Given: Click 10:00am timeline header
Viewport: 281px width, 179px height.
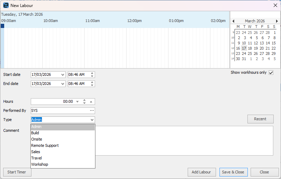Looking at the screenshot, I should pyautogui.click(x=51, y=21).
